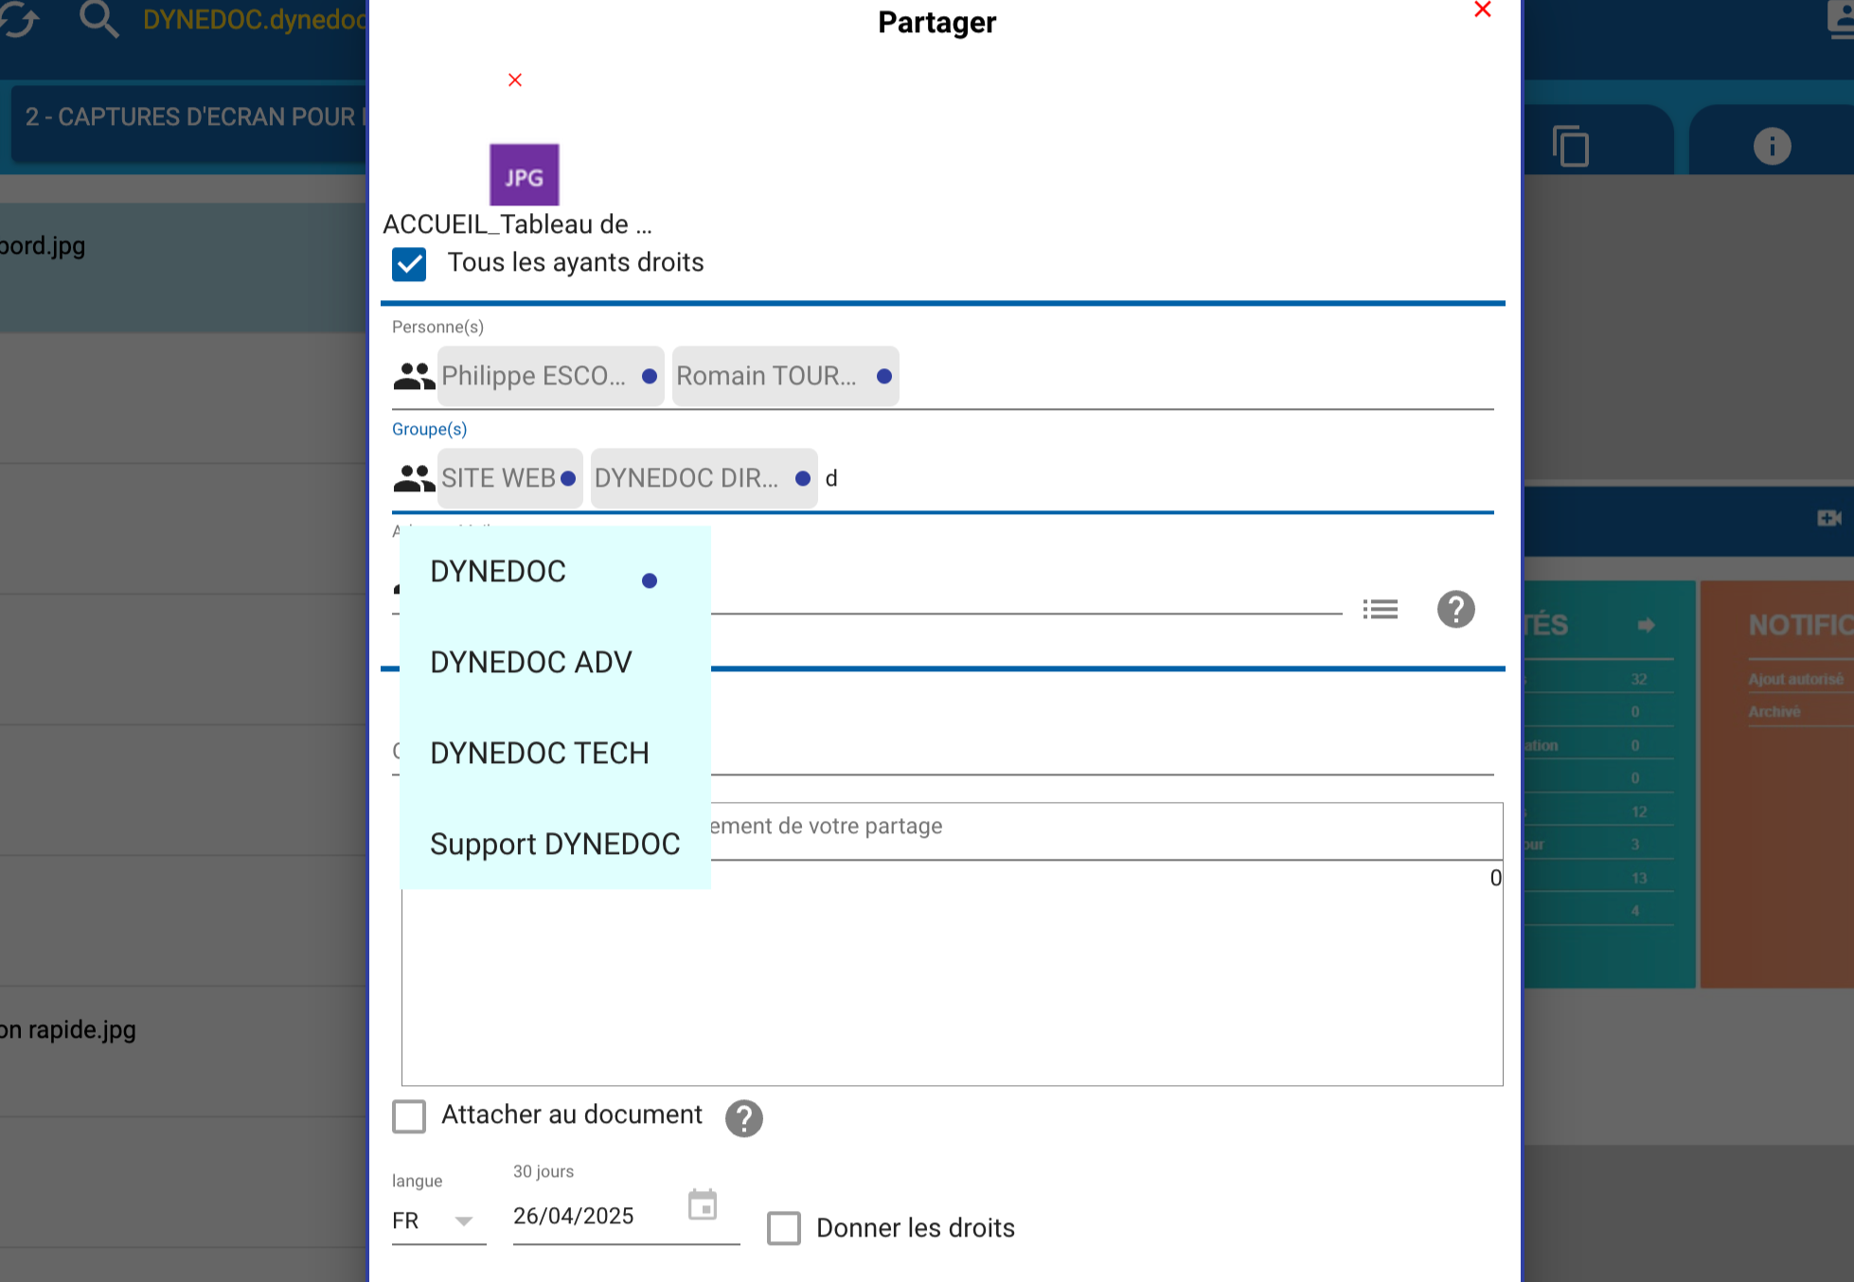Remove Philippe ESCO... chip via blue dot
The width and height of the screenshot is (1854, 1282).
(x=650, y=377)
